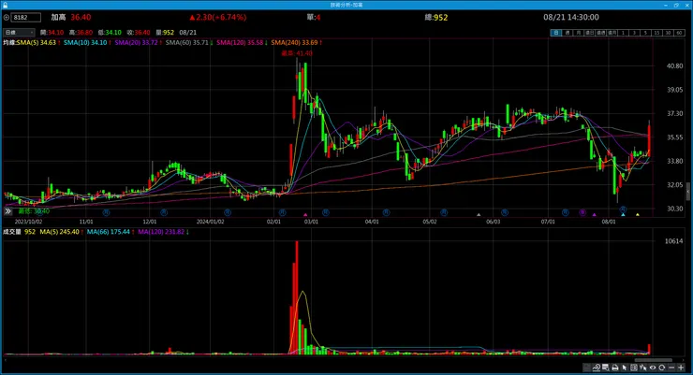Click the first grid icon in bottom toolbar
The width and height of the screenshot is (693, 375).
pyautogui.click(x=587, y=368)
